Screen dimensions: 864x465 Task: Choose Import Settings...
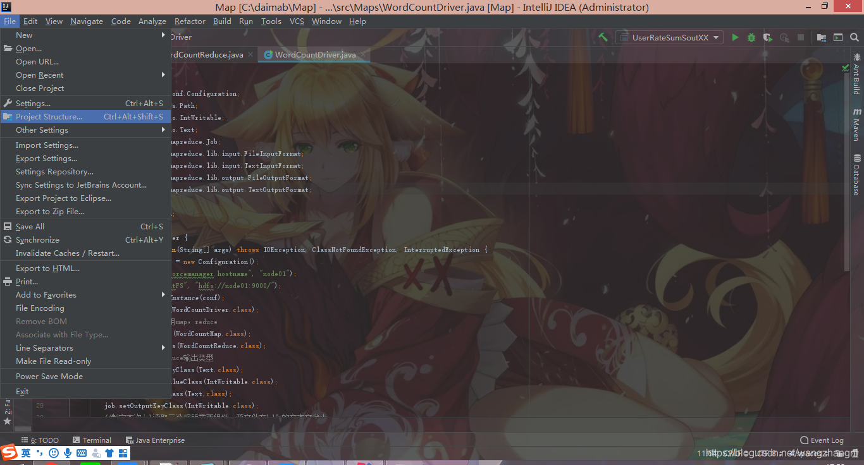coord(85,145)
